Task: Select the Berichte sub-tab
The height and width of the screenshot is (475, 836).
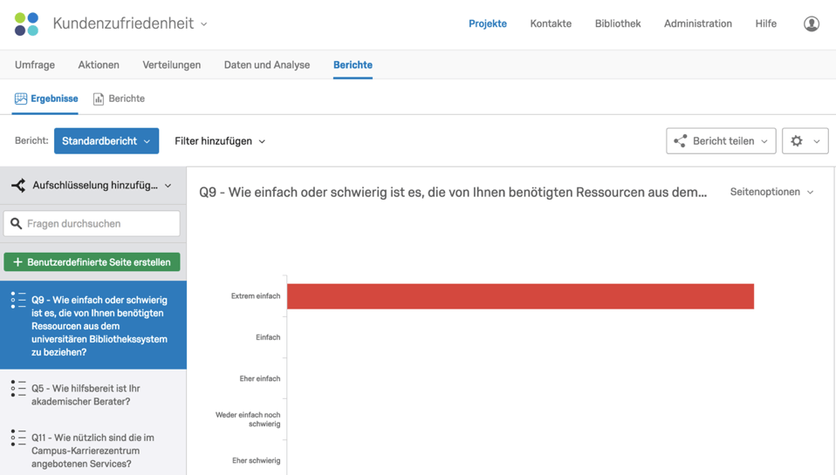Action: (120, 98)
